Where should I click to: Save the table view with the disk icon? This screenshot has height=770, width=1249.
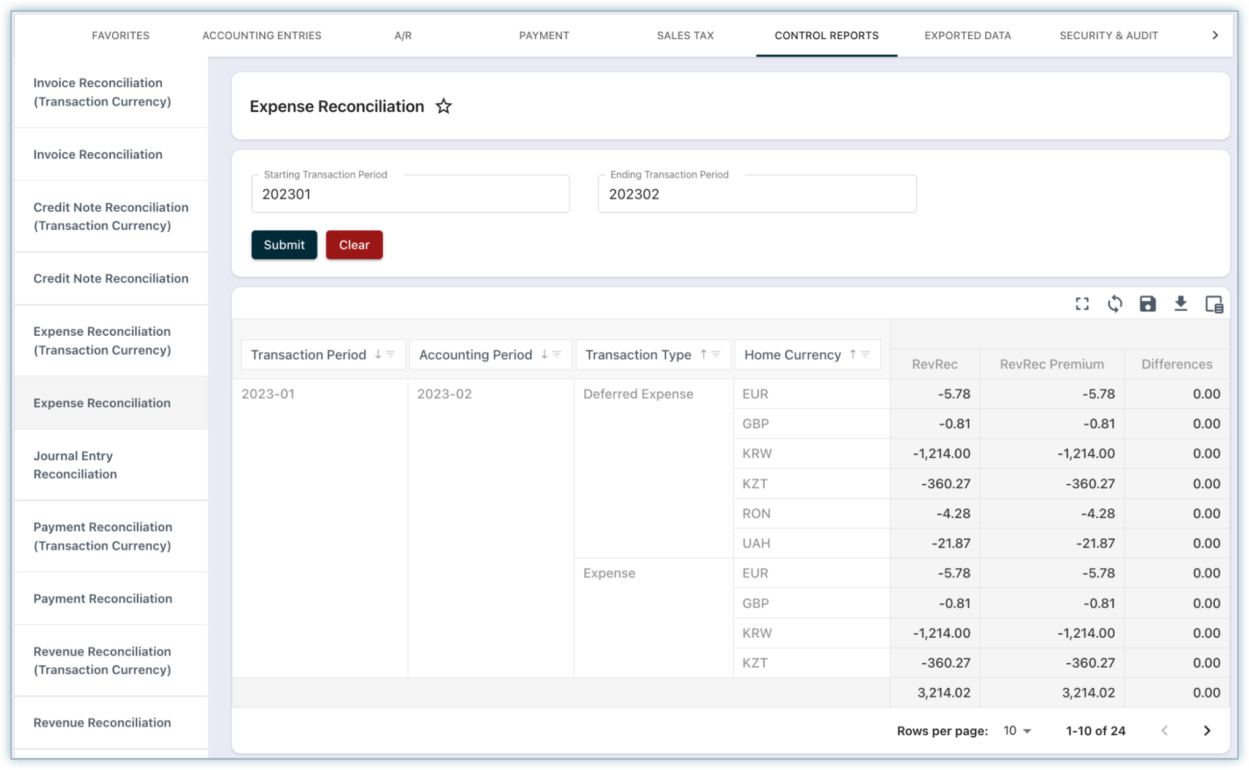click(x=1147, y=304)
